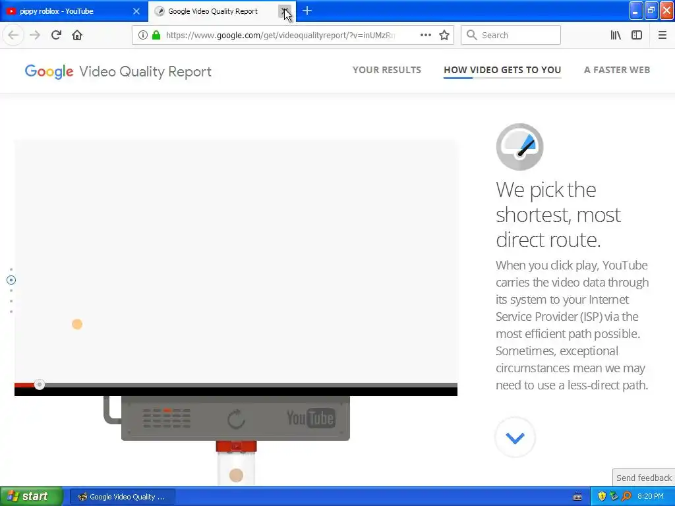Show site information icon
The image size is (675, 506).
142,36
